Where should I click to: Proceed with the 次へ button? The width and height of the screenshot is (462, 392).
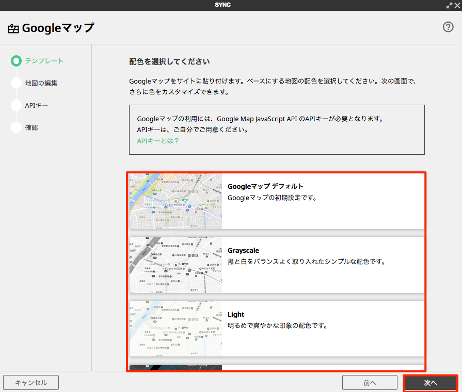coord(431,383)
